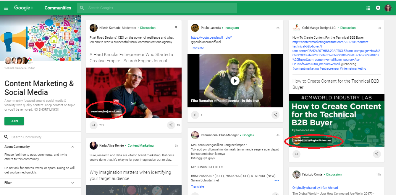Click the Google+ logo
This screenshot has width=396, height=195.
coord(24,8)
